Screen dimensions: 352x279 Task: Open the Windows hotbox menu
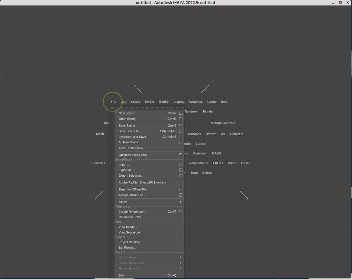tap(196, 102)
